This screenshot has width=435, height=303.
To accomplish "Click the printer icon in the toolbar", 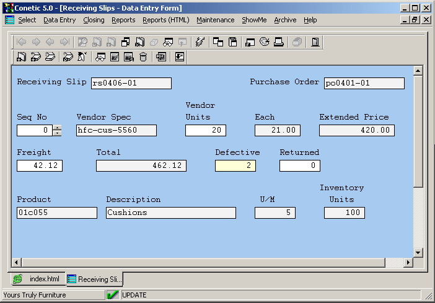I will pyautogui.click(x=279, y=42).
